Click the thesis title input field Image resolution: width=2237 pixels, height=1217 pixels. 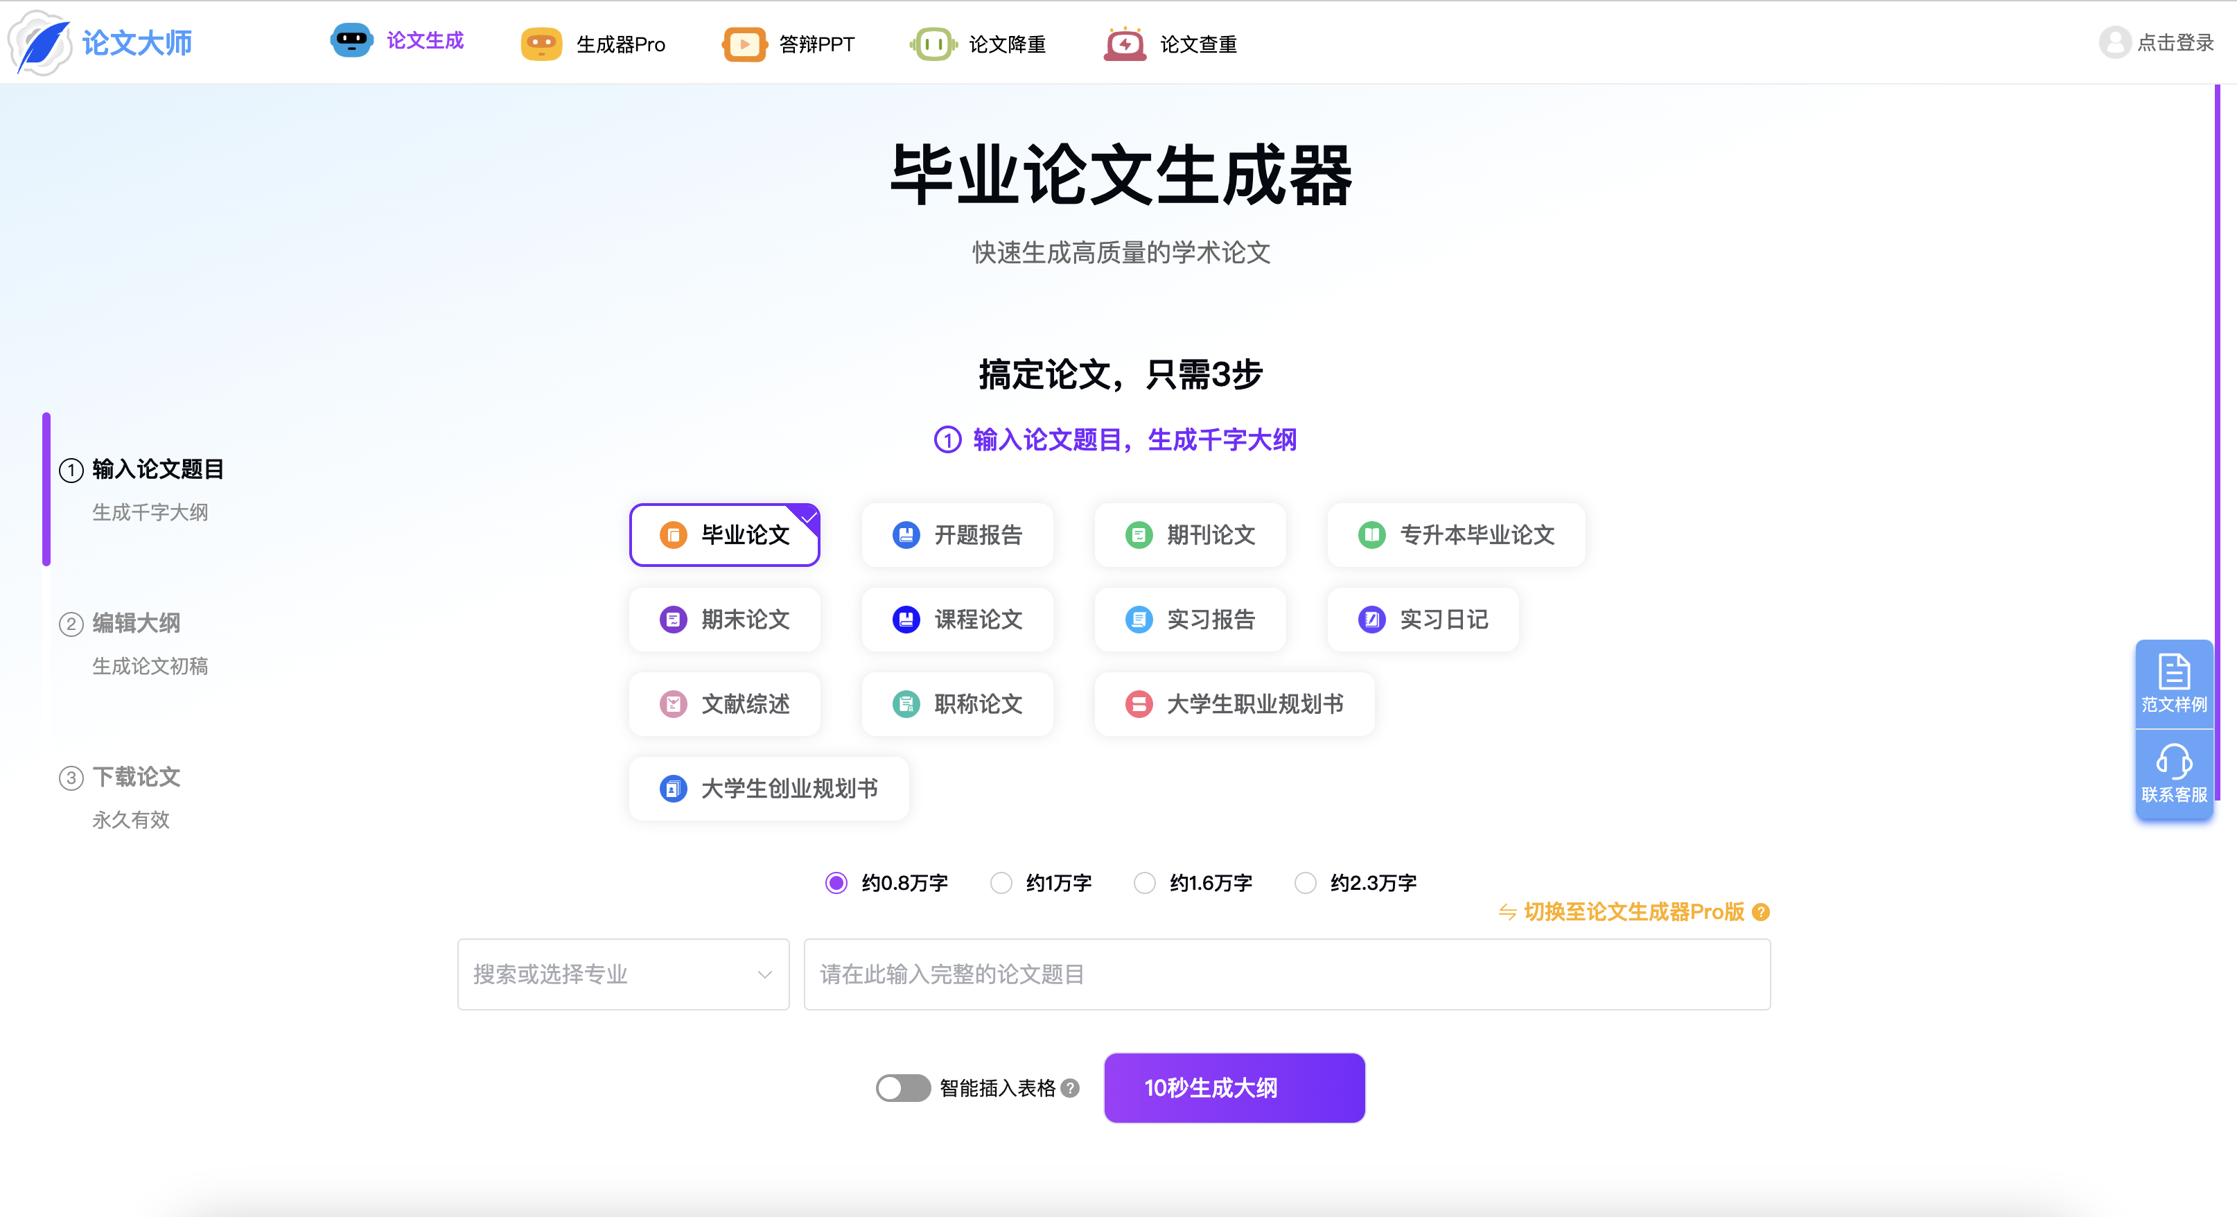(1286, 974)
